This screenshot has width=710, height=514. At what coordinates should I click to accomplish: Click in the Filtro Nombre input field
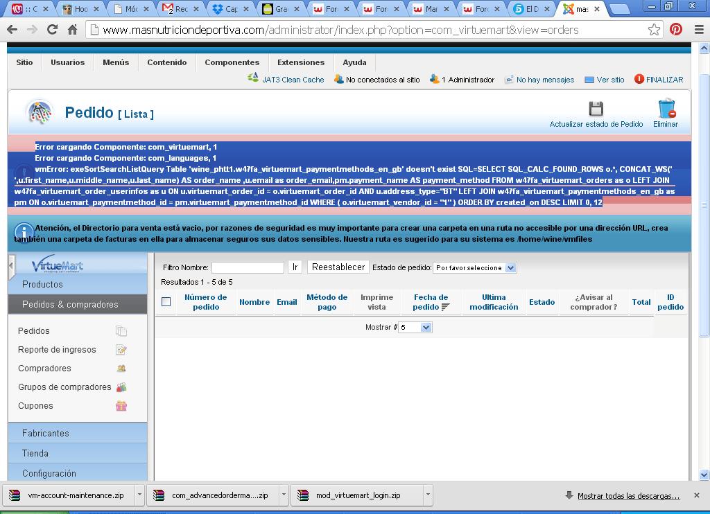point(248,267)
